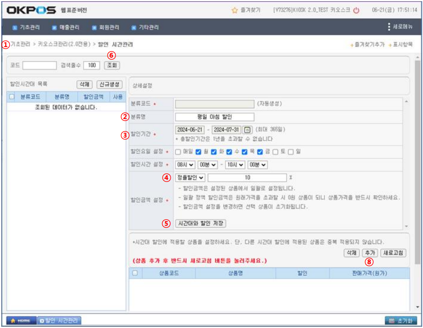Click the 신규생성 button
This screenshot has height=328, width=423.
pyautogui.click(x=110, y=84)
